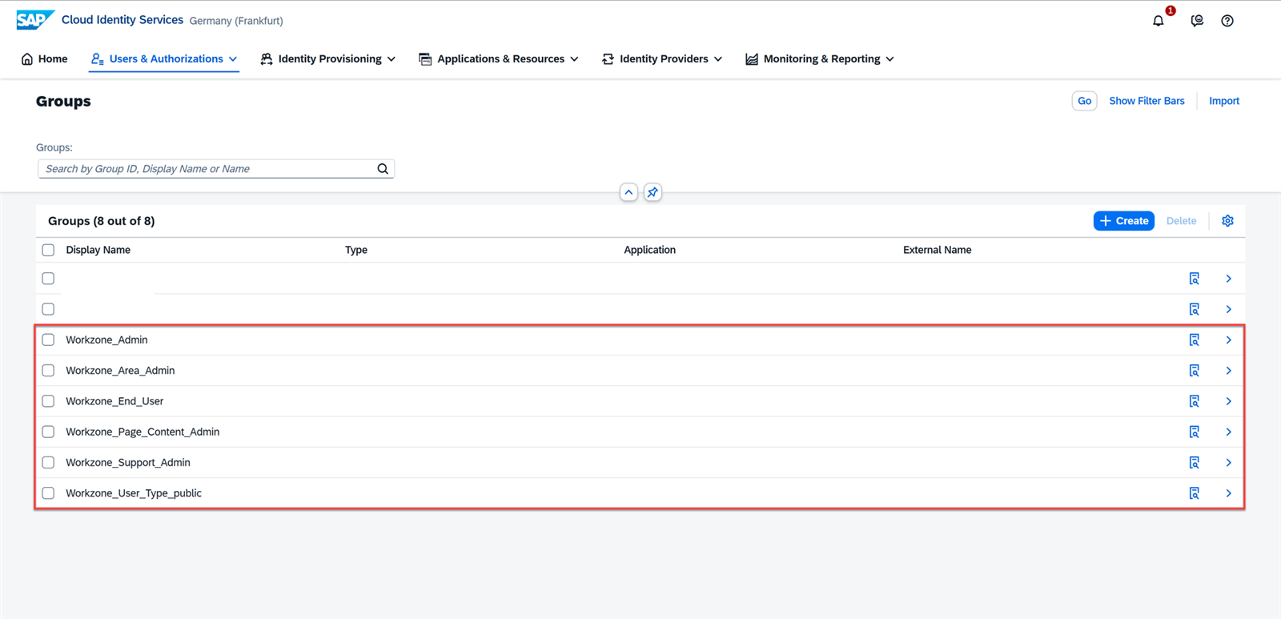
Task: Focus the Groups search field
Action: (216, 169)
